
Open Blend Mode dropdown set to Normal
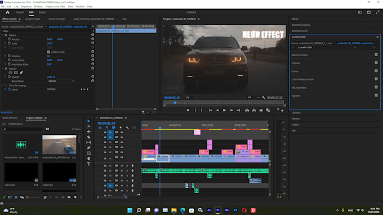point(61,81)
